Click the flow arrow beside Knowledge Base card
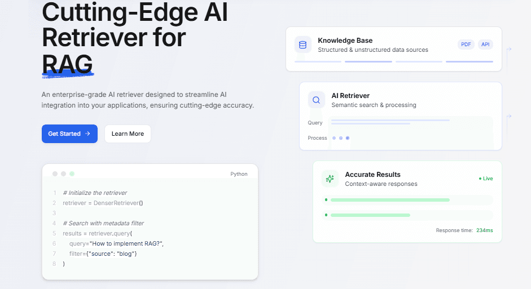 coord(508,50)
